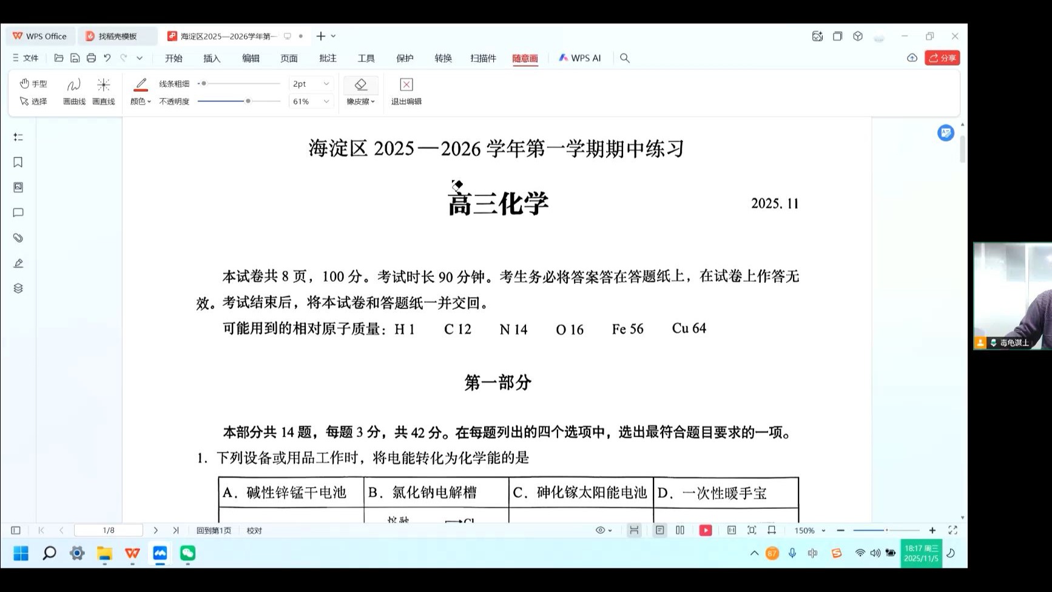Open the 找稻壳模板 tab

click(117, 36)
